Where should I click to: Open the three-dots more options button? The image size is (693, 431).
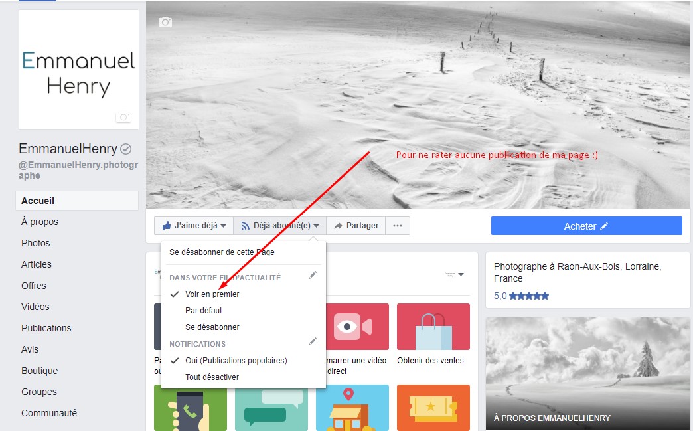click(398, 226)
